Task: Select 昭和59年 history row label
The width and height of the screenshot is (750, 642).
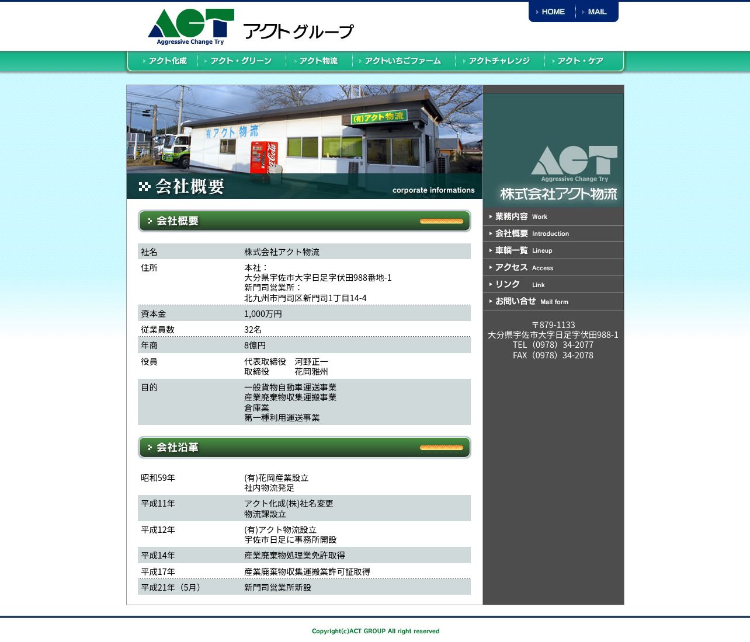Action: pyautogui.click(x=158, y=478)
